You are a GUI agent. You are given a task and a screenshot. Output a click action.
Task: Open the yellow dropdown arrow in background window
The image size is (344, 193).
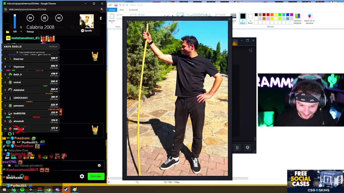pyautogui.click(x=234, y=43)
